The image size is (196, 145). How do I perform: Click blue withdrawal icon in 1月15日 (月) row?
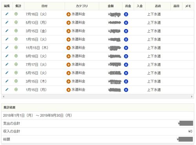click(126, 90)
